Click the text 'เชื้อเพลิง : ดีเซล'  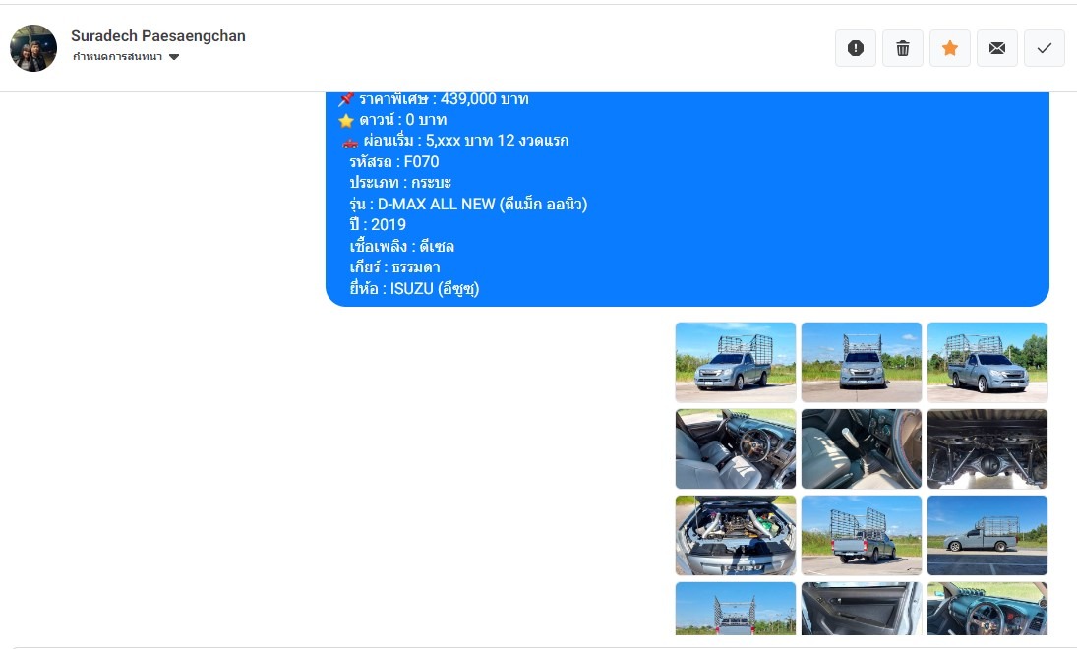[x=402, y=246]
